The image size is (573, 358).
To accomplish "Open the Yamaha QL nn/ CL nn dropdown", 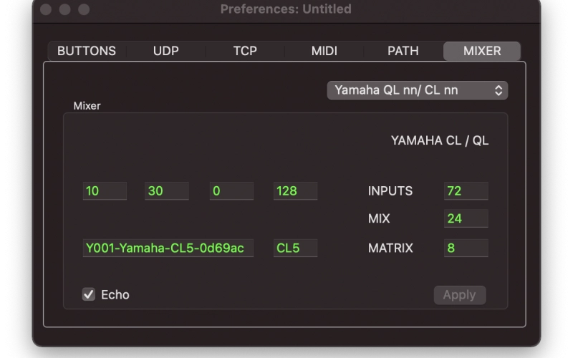I will (418, 90).
